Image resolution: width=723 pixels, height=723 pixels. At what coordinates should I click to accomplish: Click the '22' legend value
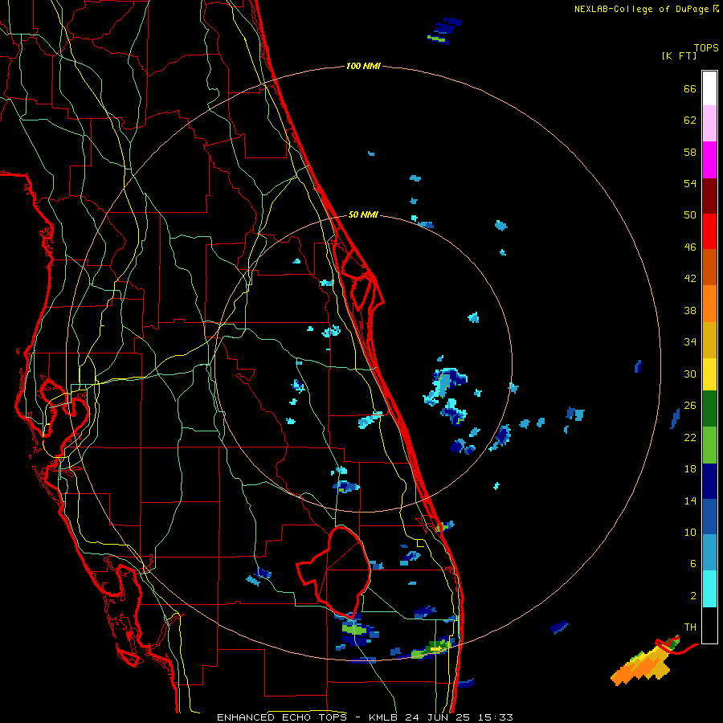click(x=690, y=437)
